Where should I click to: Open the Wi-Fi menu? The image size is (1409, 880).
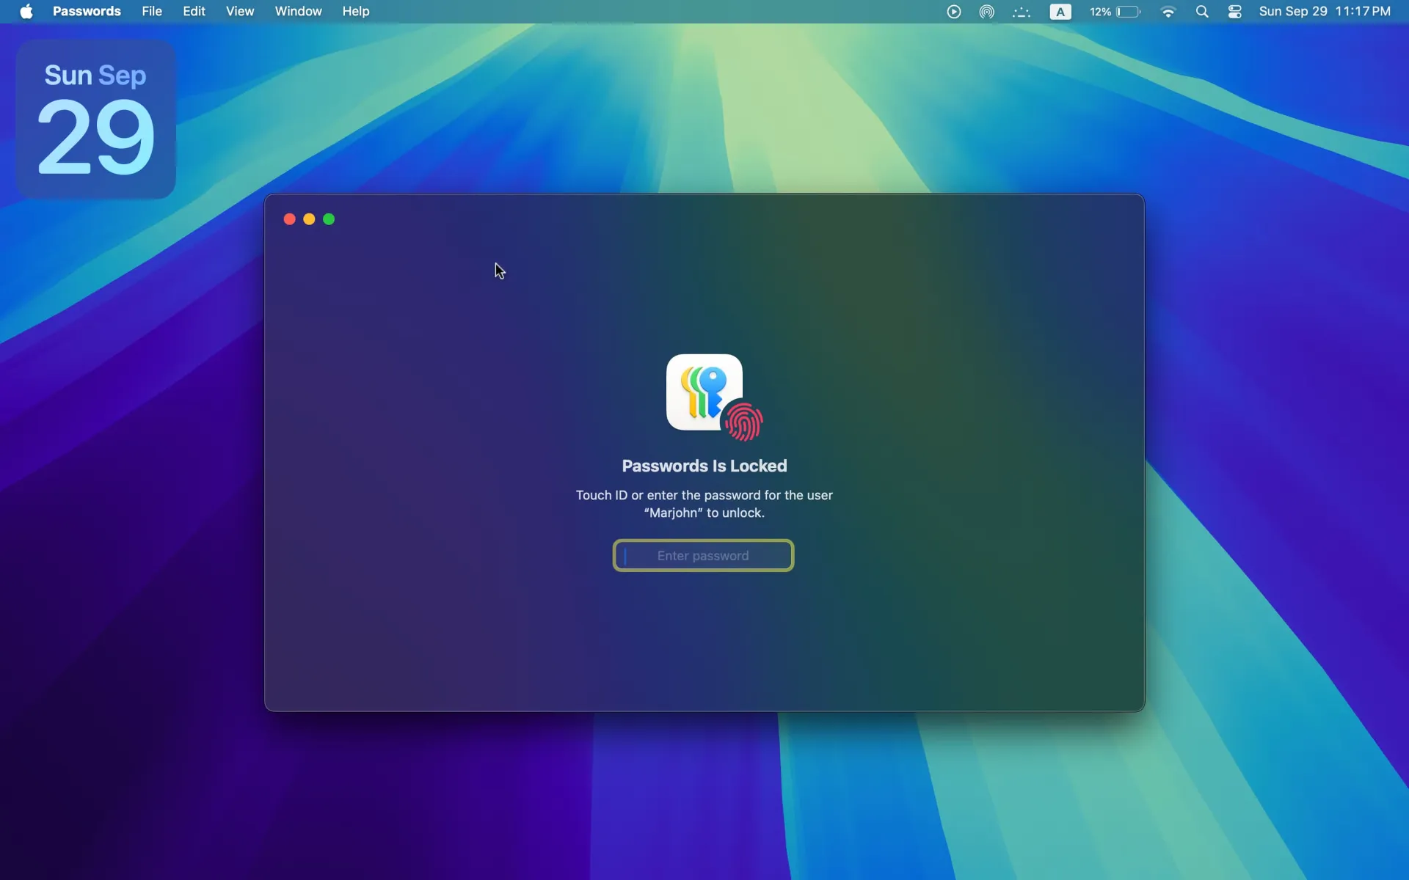tap(1168, 12)
